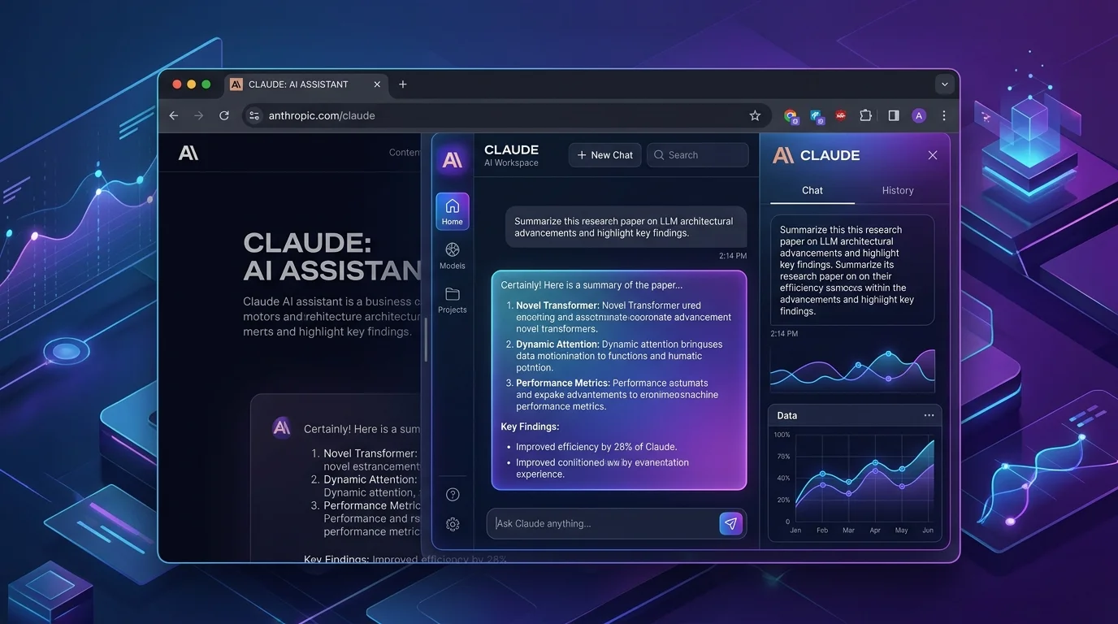Click 'Improved efficiency by 28% of Claude.' bullet
Viewport: 1118px width, 624px height.
[596, 447]
